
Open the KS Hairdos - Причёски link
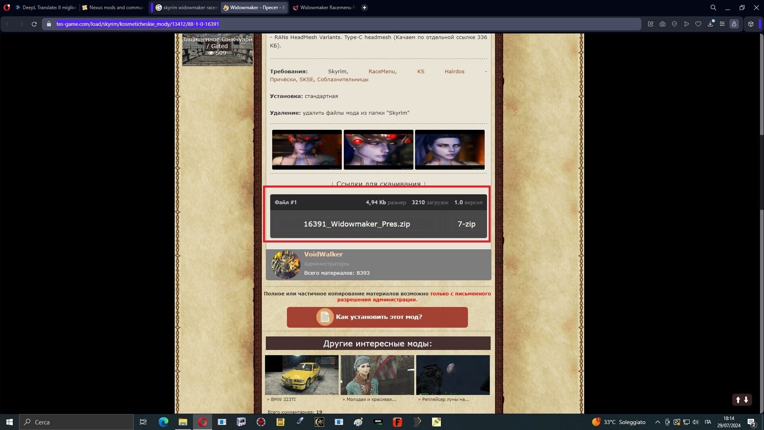click(x=441, y=71)
